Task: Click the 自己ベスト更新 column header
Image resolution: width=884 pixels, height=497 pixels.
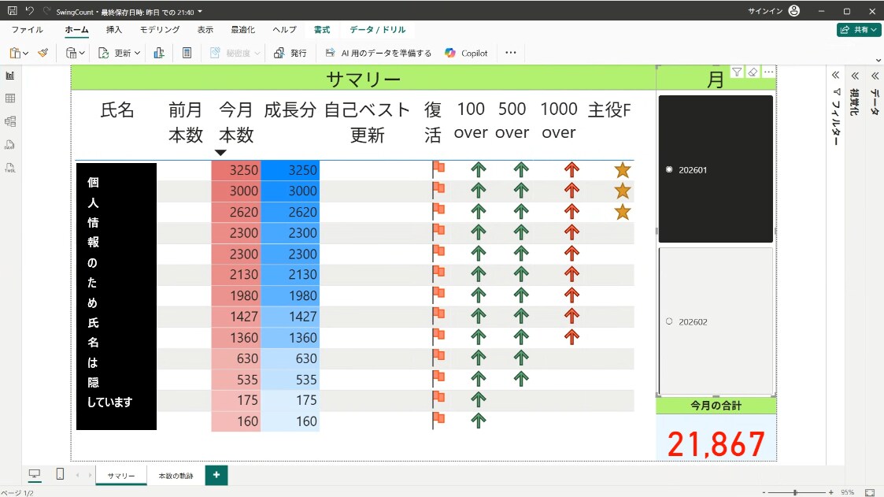Action: tap(367, 122)
